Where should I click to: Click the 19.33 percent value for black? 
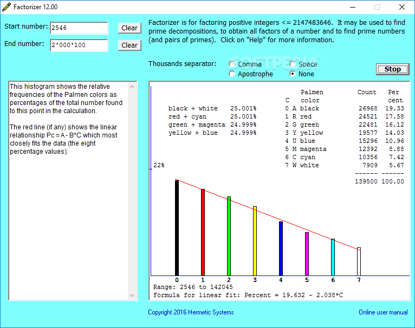(394, 108)
